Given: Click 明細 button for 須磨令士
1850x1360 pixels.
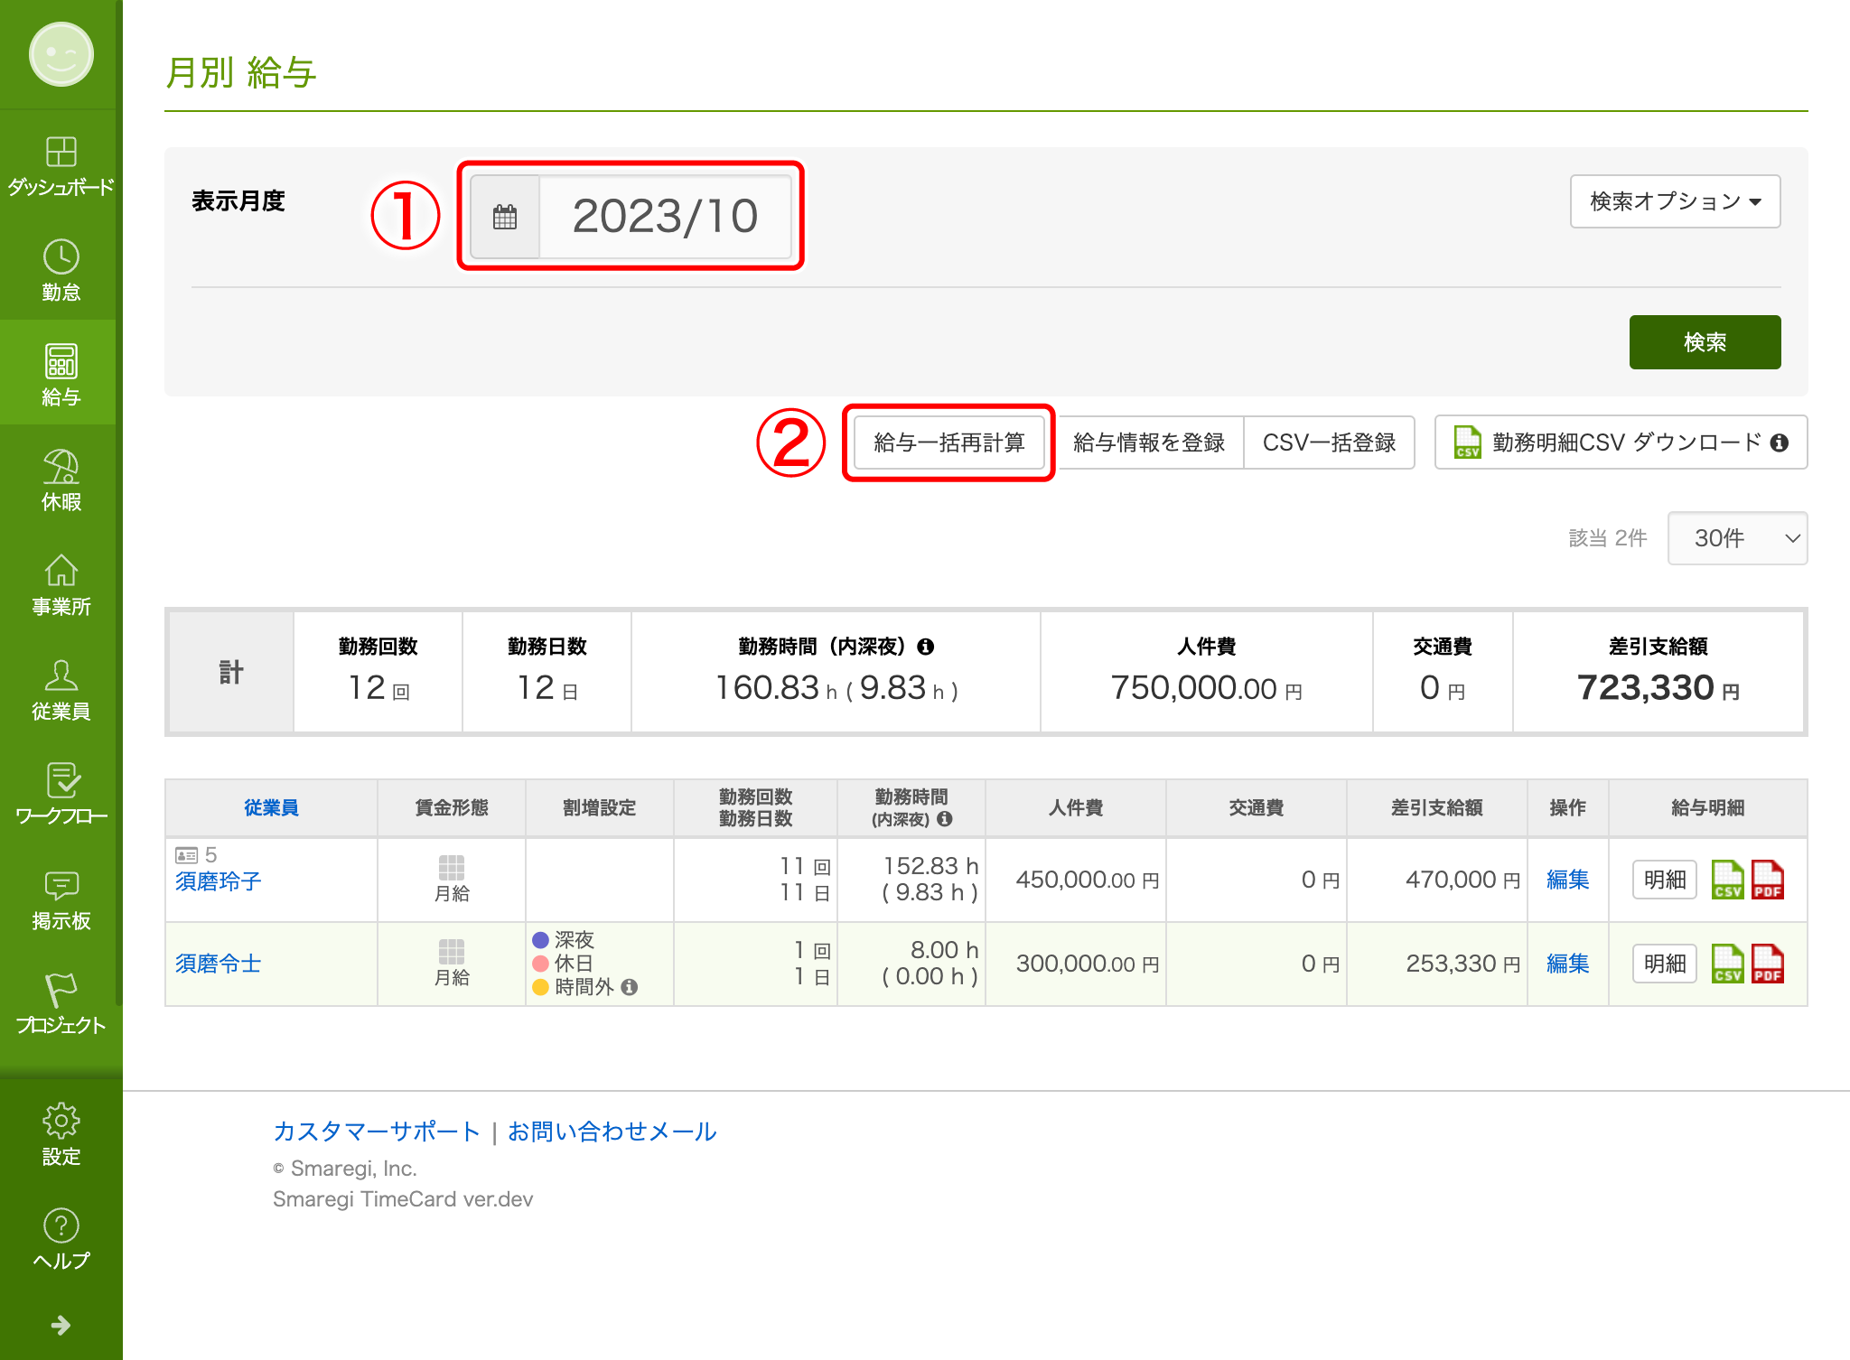Looking at the screenshot, I should (x=1665, y=964).
